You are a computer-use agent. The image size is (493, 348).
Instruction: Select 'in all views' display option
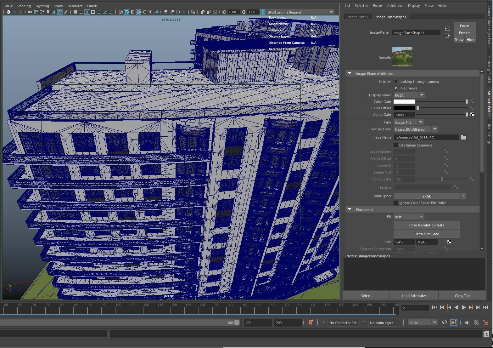[396, 88]
